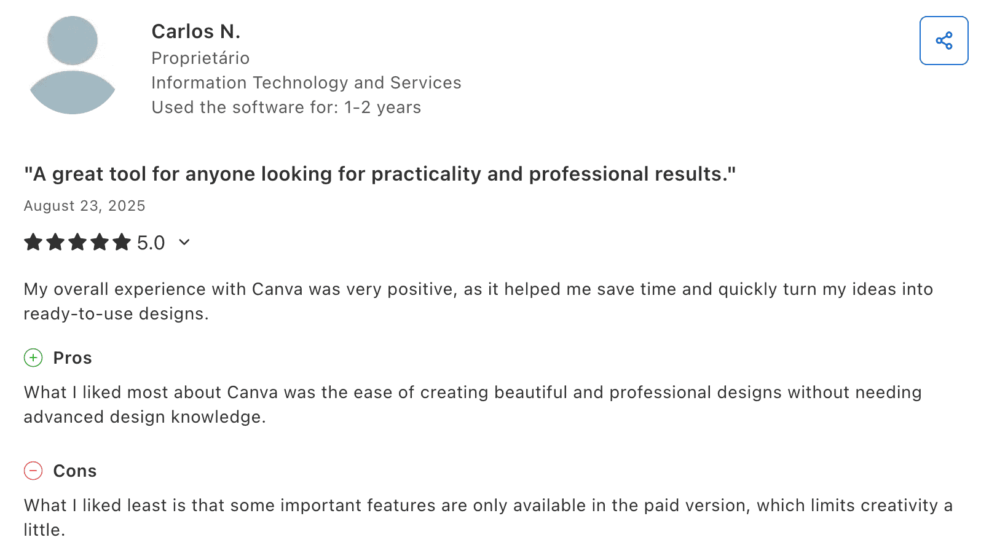Click the review title about practicality
This screenshot has width=981, height=548.
pyautogui.click(x=379, y=174)
